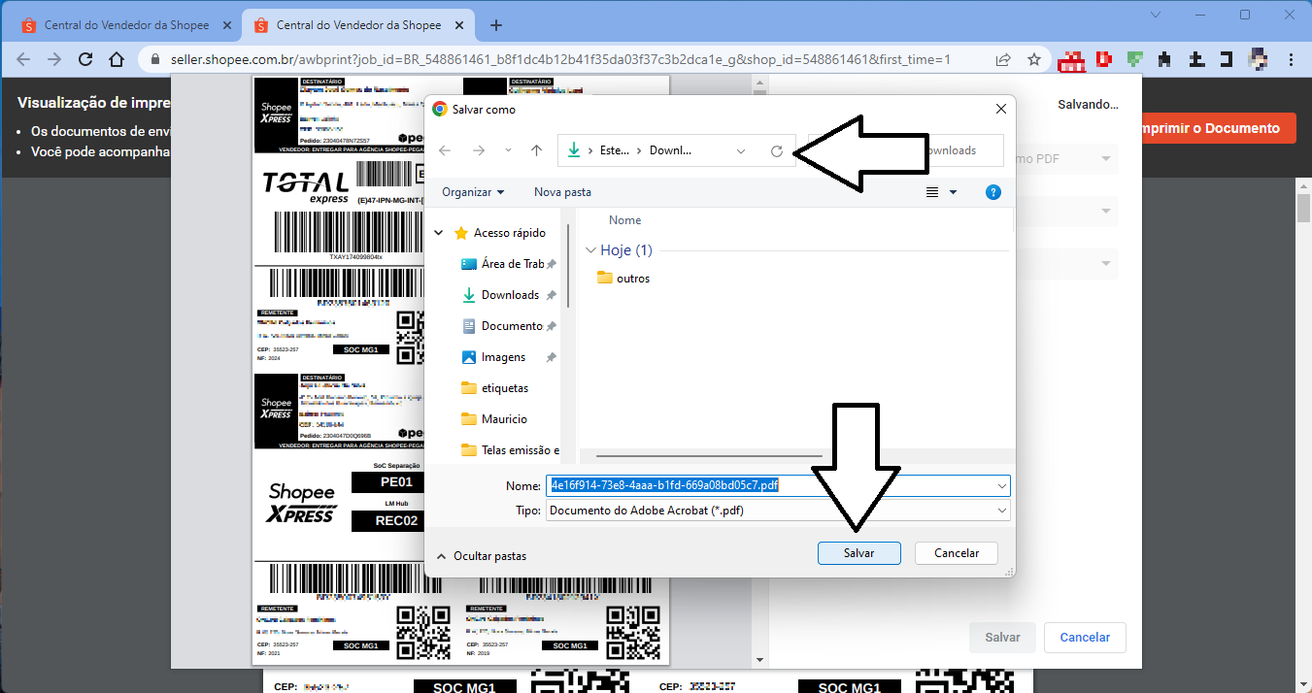Collapse the Acesso rápido tree node

(439, 233)
